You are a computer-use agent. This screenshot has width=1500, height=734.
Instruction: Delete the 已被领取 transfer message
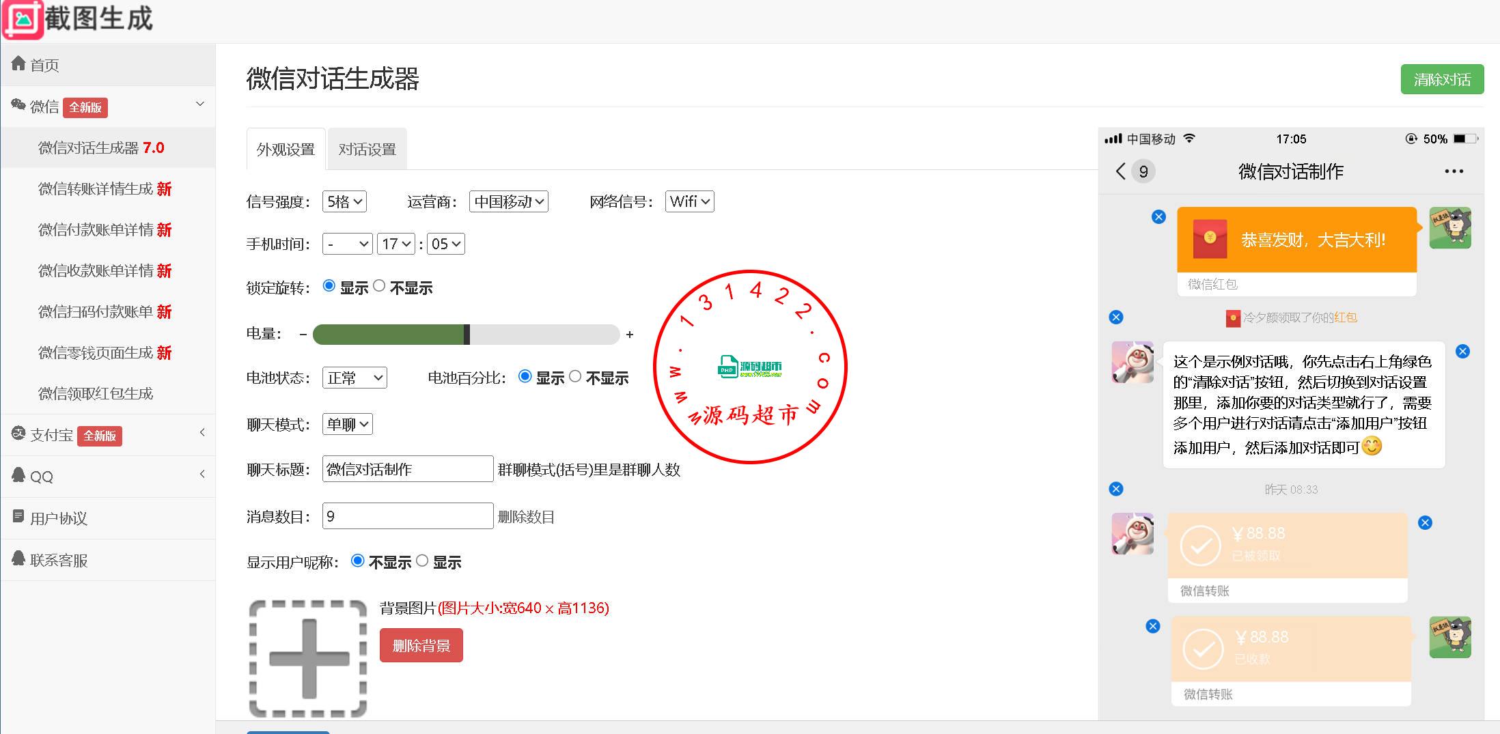[1425, 523]
